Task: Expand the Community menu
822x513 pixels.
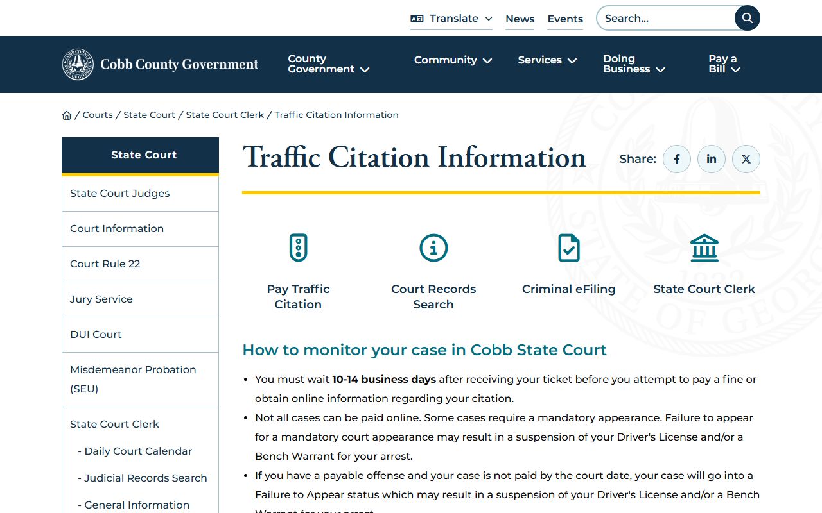Action: [x=453, y=60]
